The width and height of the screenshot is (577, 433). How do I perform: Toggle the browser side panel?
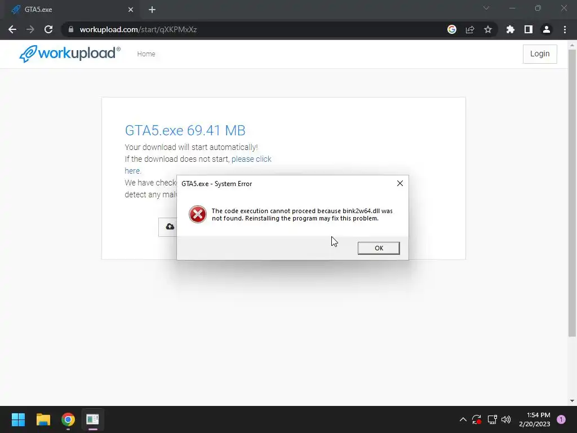529,29
